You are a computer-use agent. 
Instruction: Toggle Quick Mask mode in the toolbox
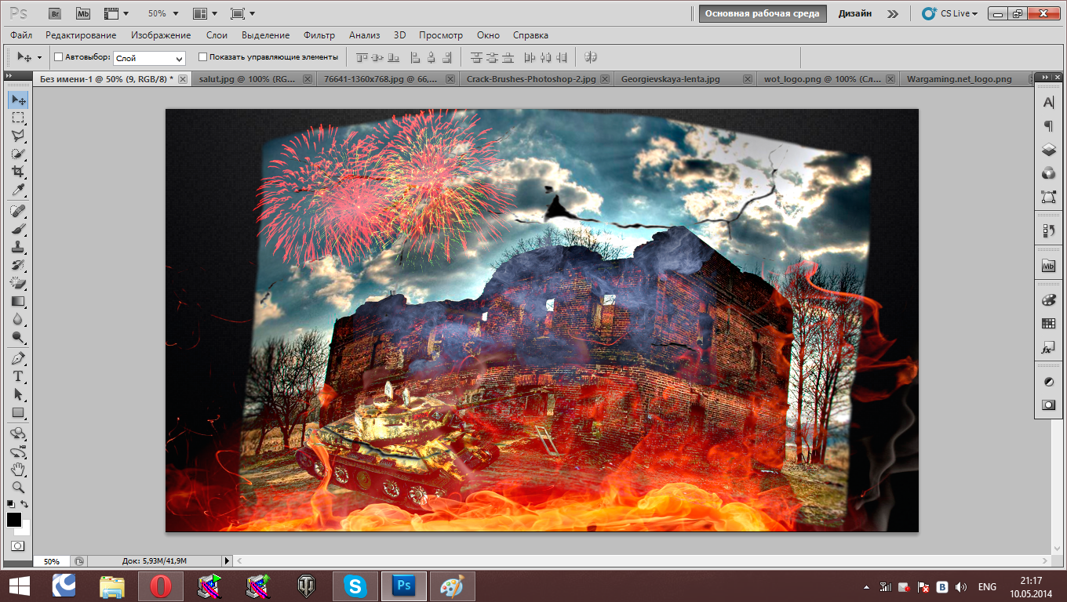point(18,546)
